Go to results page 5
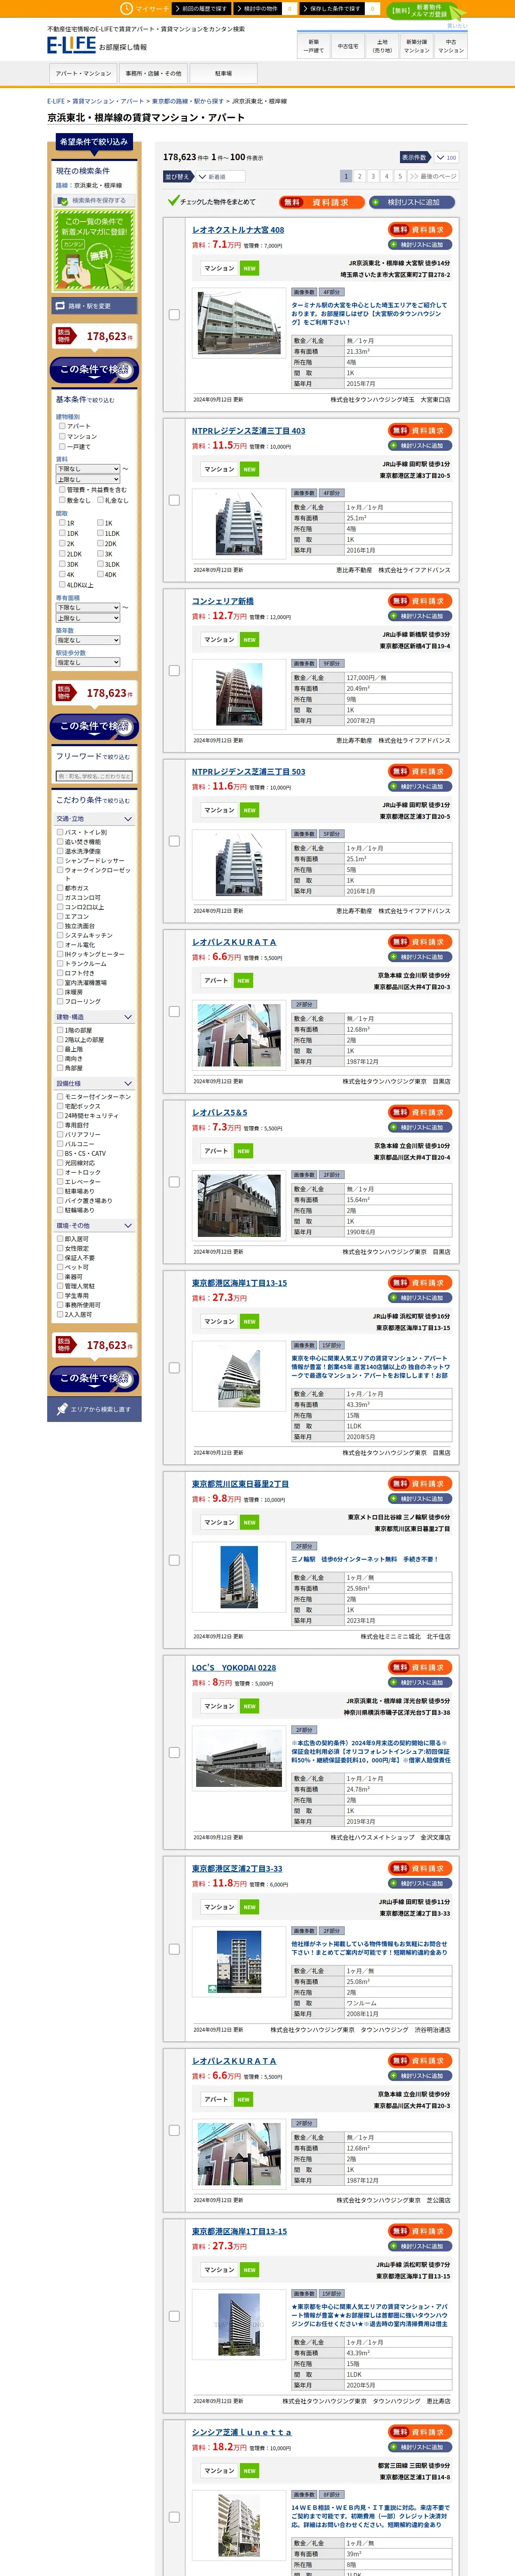Image resolution: width=515 pixels, height=2576 pixels. click(399, 176)
